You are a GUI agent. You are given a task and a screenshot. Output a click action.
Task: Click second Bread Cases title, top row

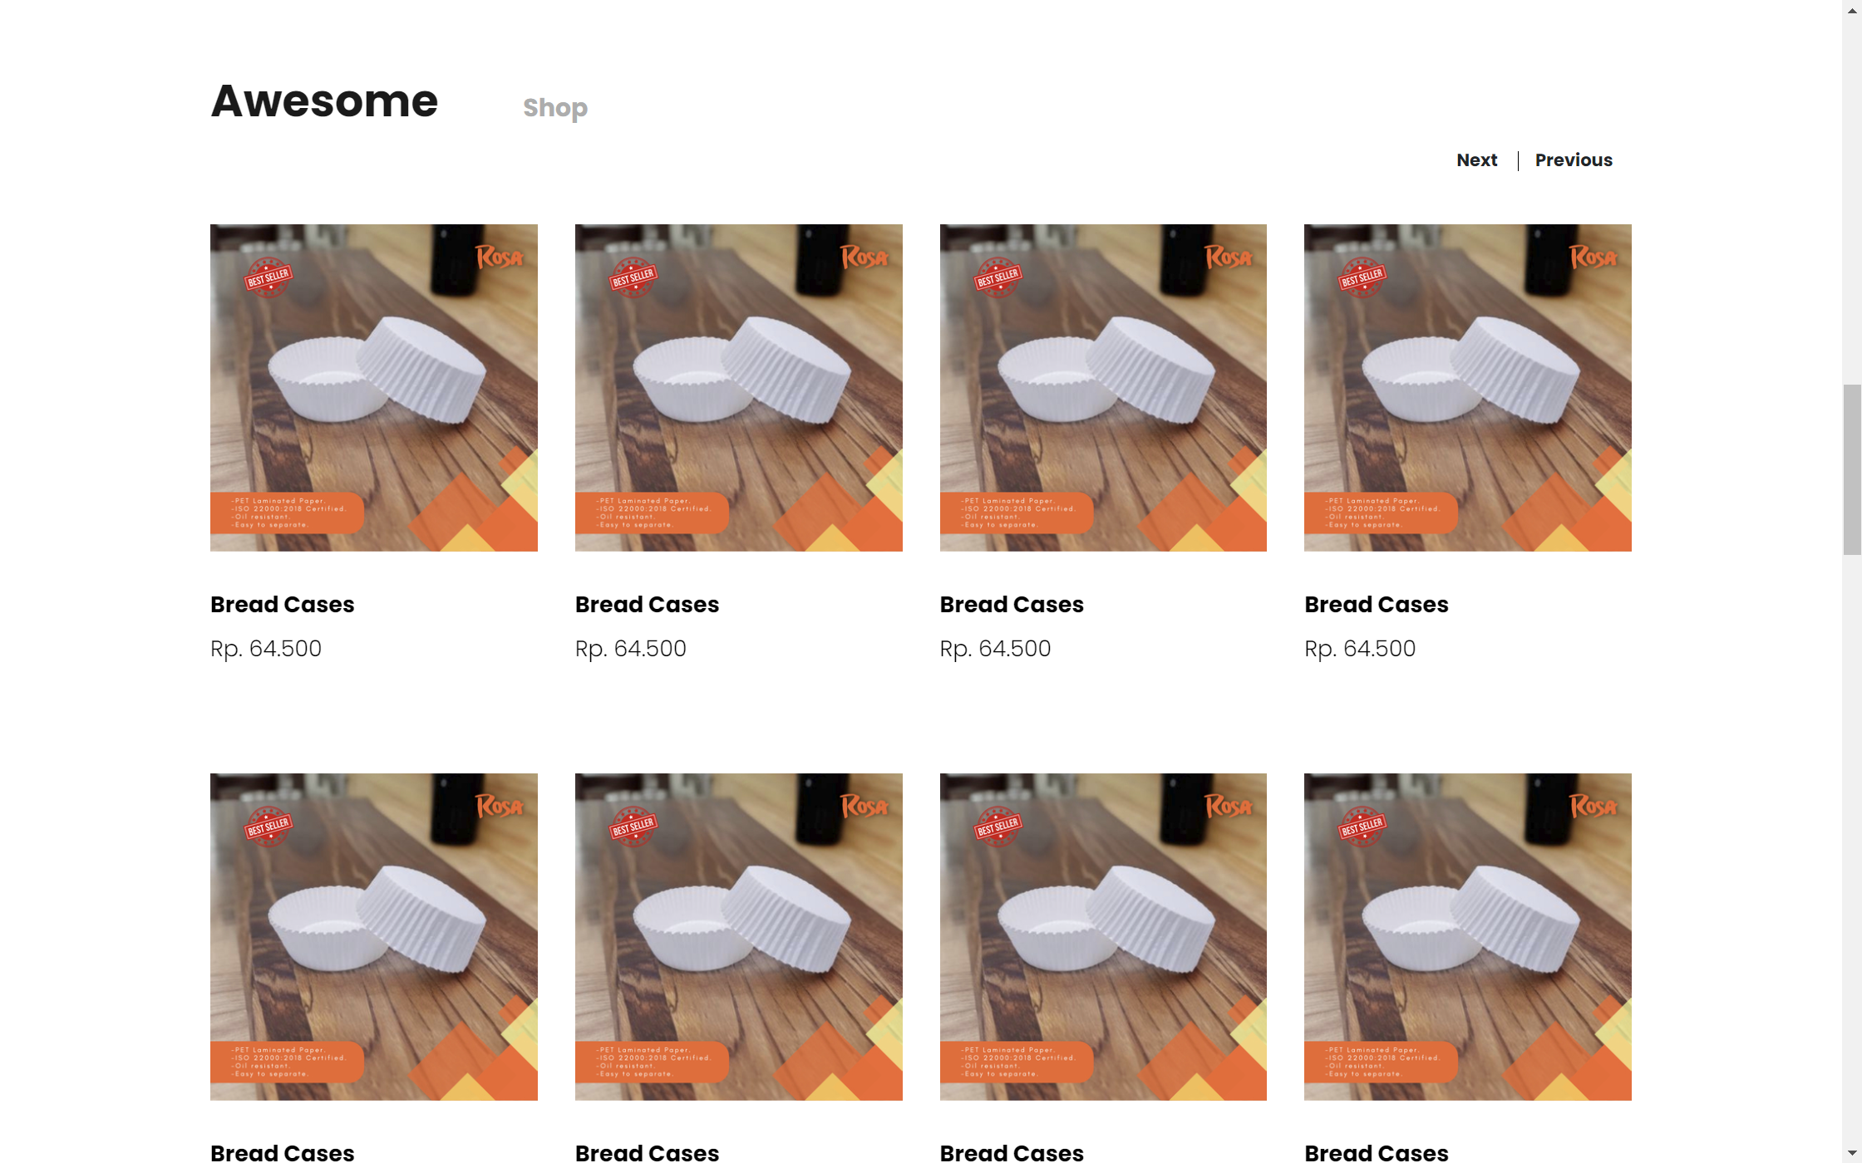pyautogui.click(x=648, y=604)
